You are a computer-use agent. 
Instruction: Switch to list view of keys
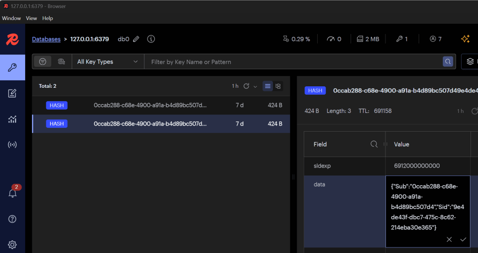coord(268,86)
